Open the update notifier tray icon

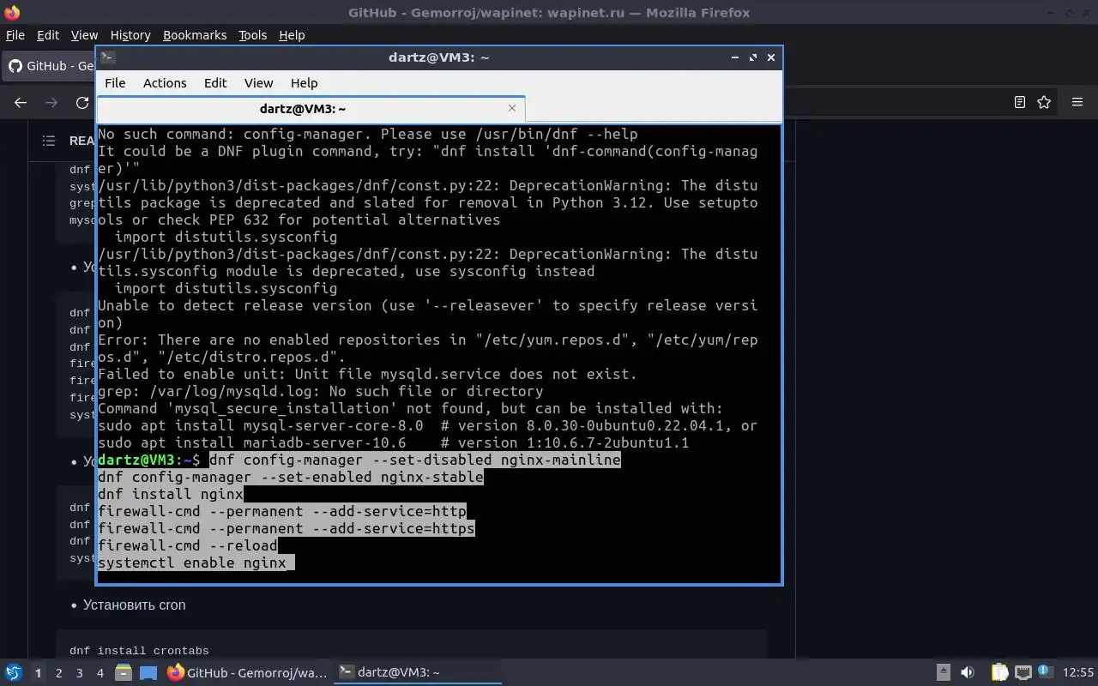[x=1045, y=672]
